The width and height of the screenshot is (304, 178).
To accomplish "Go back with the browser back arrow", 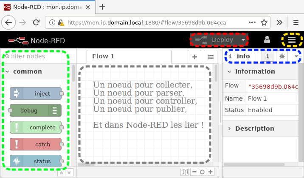I will (8, 22).
